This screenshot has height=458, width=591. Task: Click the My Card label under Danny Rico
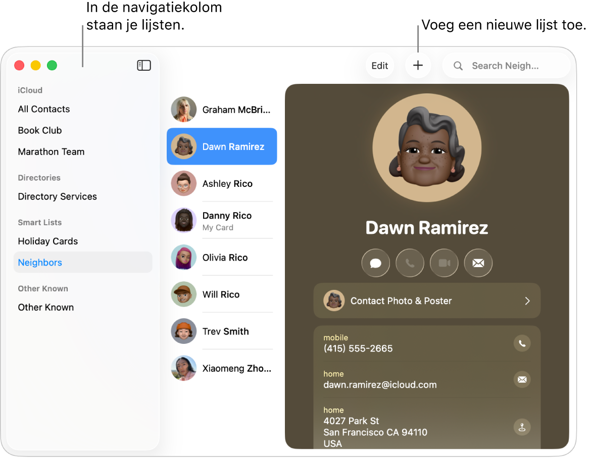pyautogui.click(x=218, y=228)
